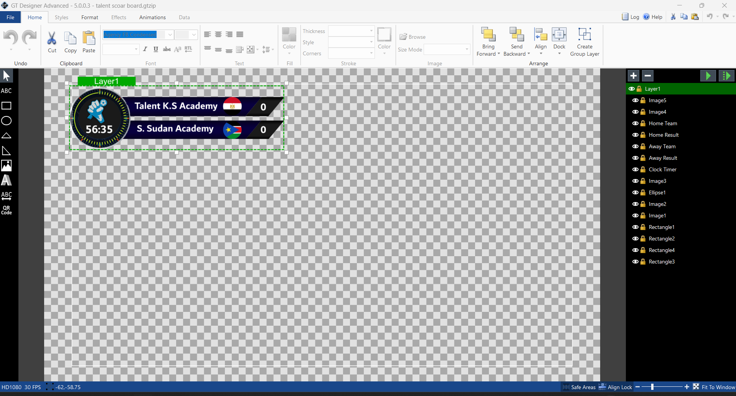This screenshot has height=396, width=736.
Task: Open the font name dropdown
Action: tap(170, 35)
